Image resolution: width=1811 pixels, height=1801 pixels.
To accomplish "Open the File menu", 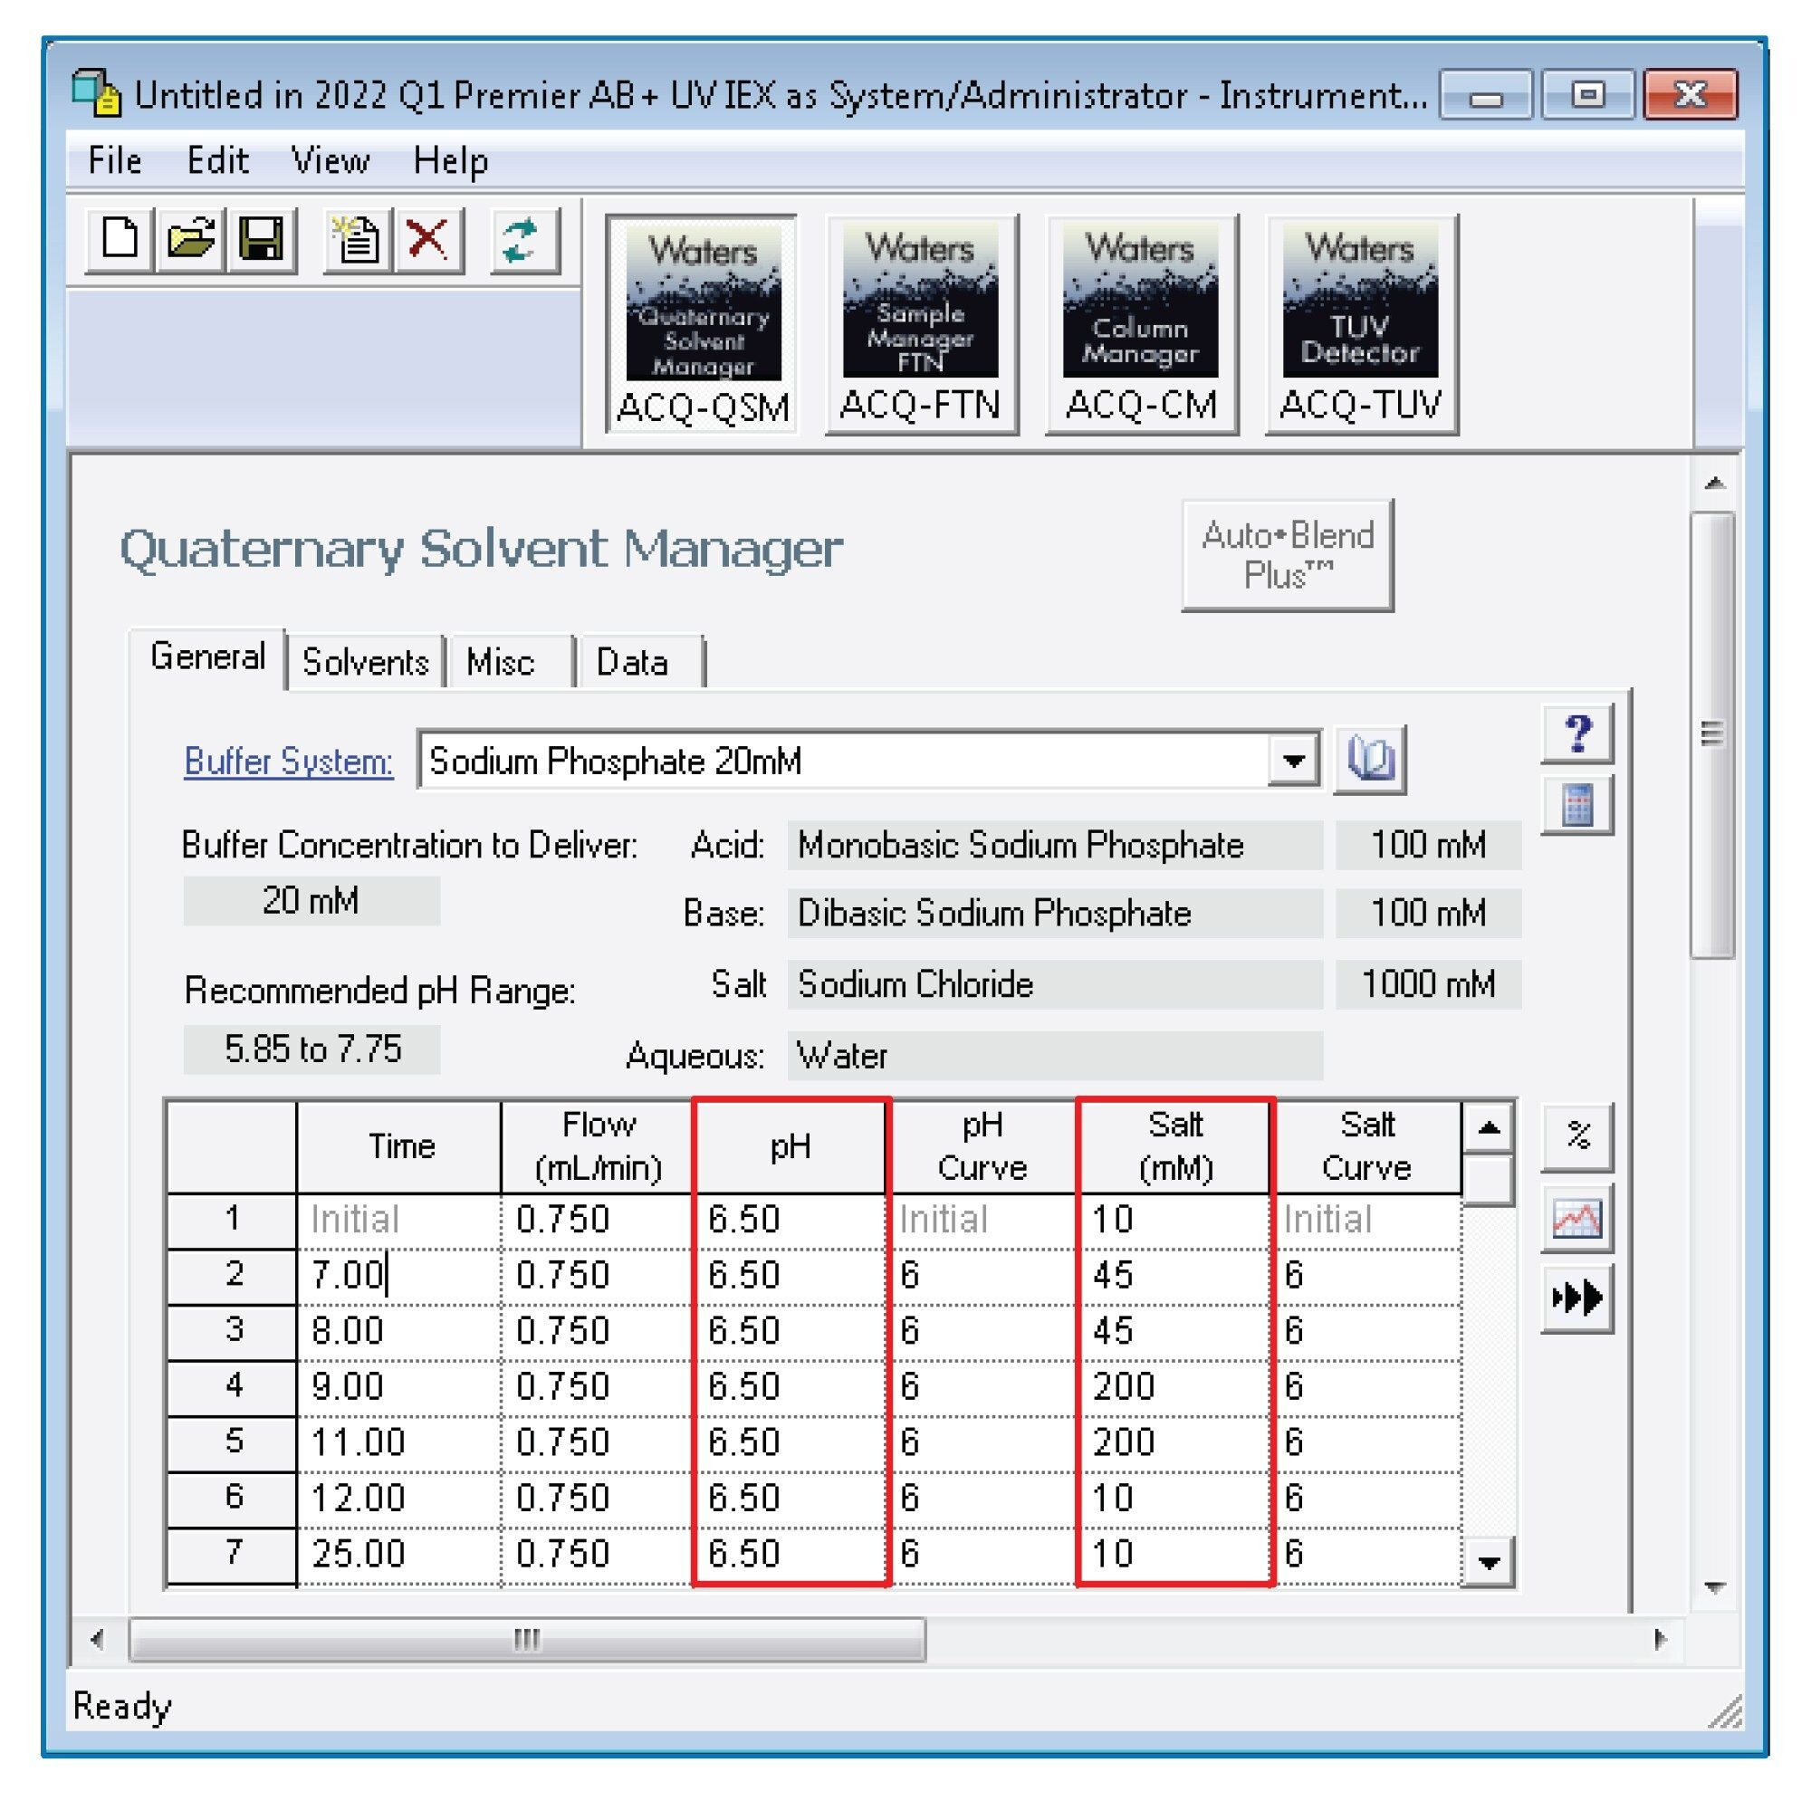I will (x=114, y=160).
